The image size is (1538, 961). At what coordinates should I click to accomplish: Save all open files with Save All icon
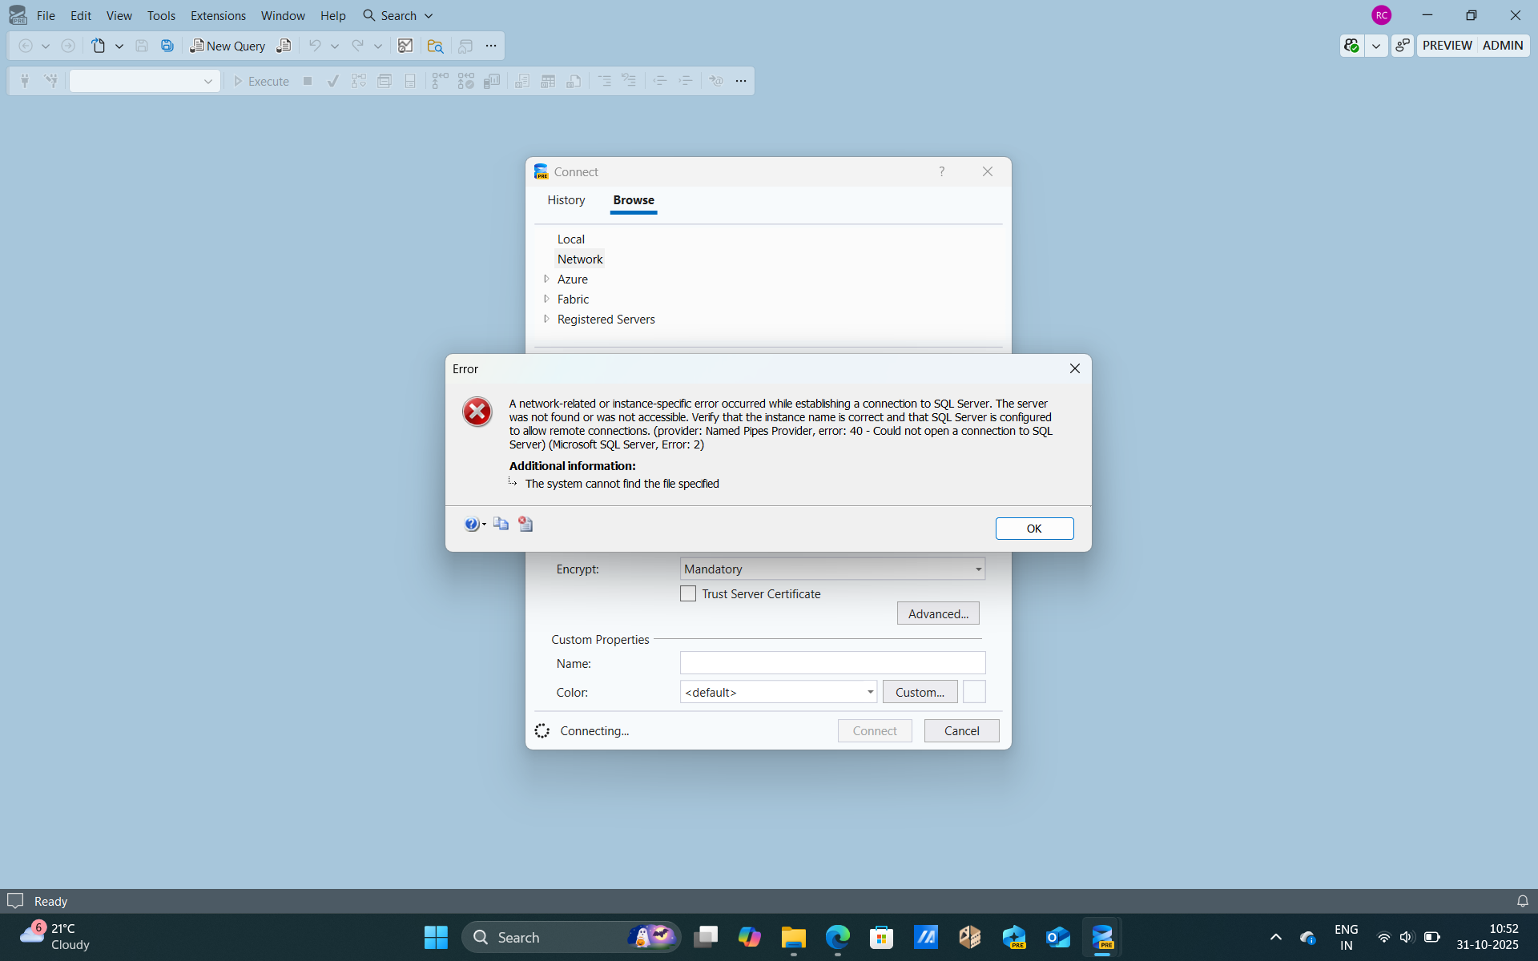[x=167, y=46]
